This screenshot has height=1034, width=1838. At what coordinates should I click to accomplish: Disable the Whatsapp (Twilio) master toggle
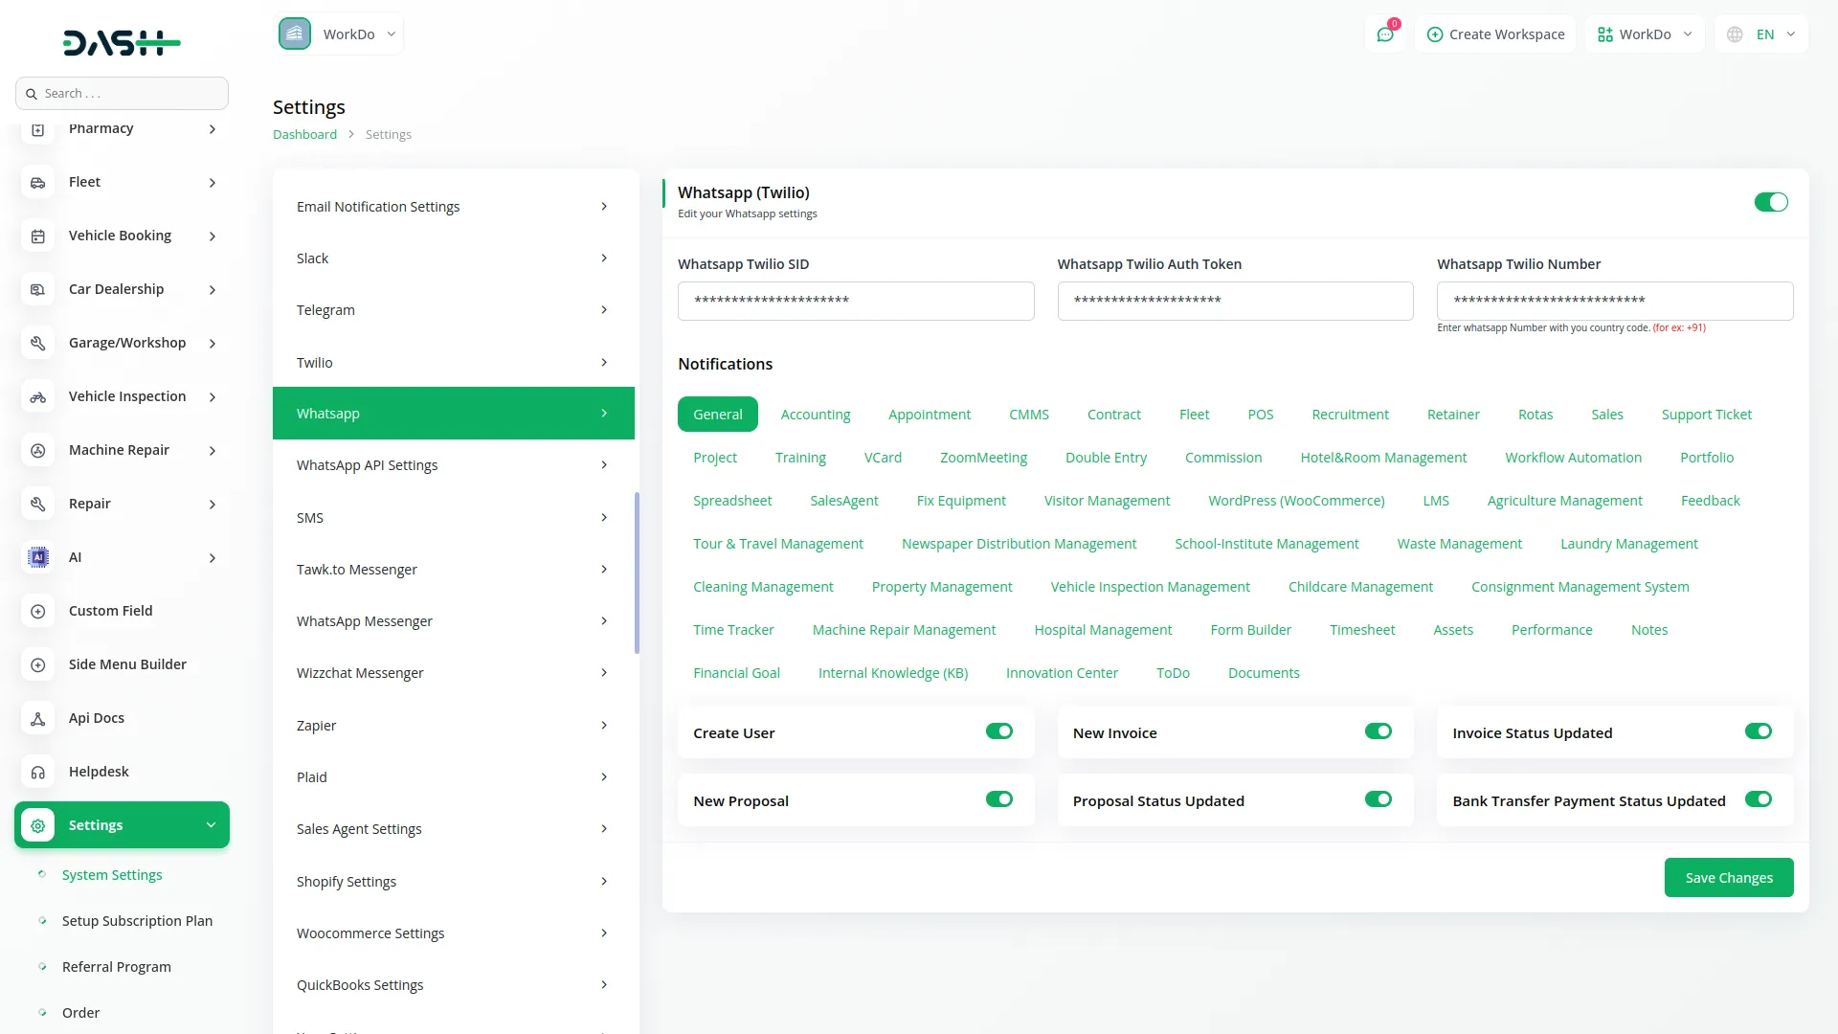(1771, 202)
